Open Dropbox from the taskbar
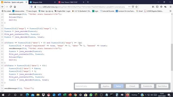Viewport: 173px width, 97px height. 43,95
